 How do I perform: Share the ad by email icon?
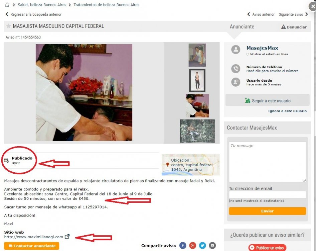(x=212, y=246)
